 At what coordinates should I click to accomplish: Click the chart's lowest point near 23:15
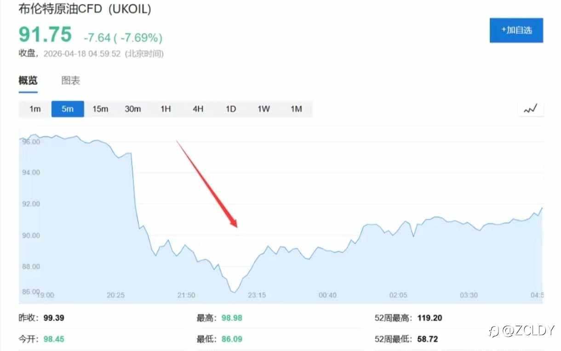[x=234, y=292]
